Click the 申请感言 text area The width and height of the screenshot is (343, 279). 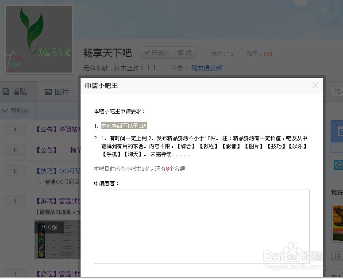click(202, 226)
